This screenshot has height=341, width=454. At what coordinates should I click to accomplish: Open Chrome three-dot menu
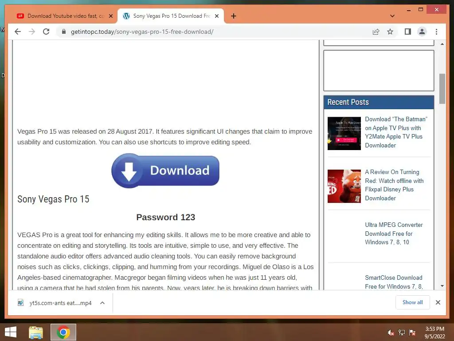436,32
